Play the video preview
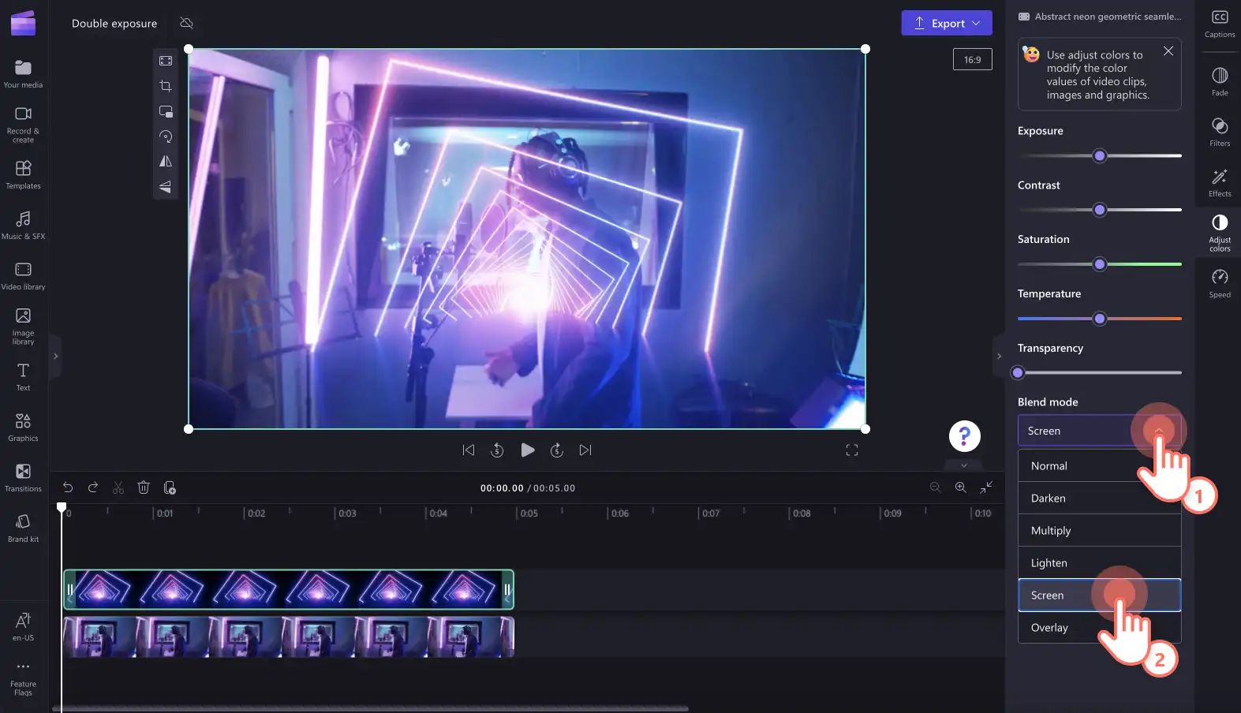The height and width of the screenshot is (713, 1241). click(x=528, y=450)
